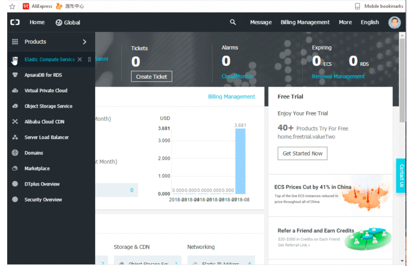Click the Storage & CDN heading
The height and width of the screenshot is (266, 413).
click(132, 247)
